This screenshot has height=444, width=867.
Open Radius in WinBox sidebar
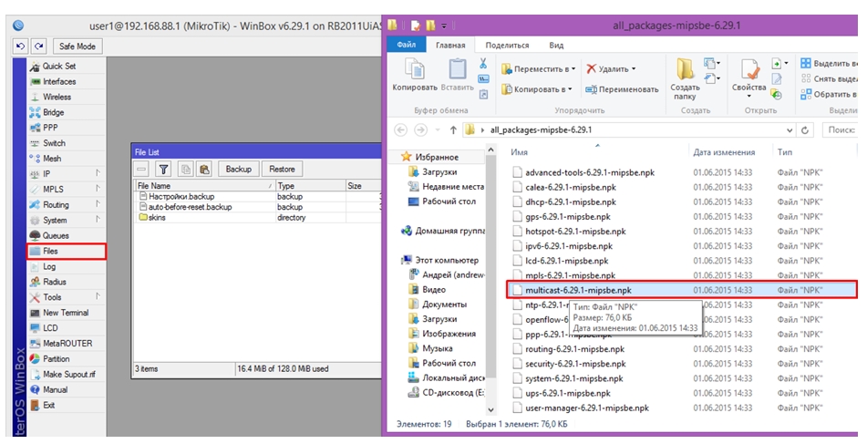[x=67, y=282]
